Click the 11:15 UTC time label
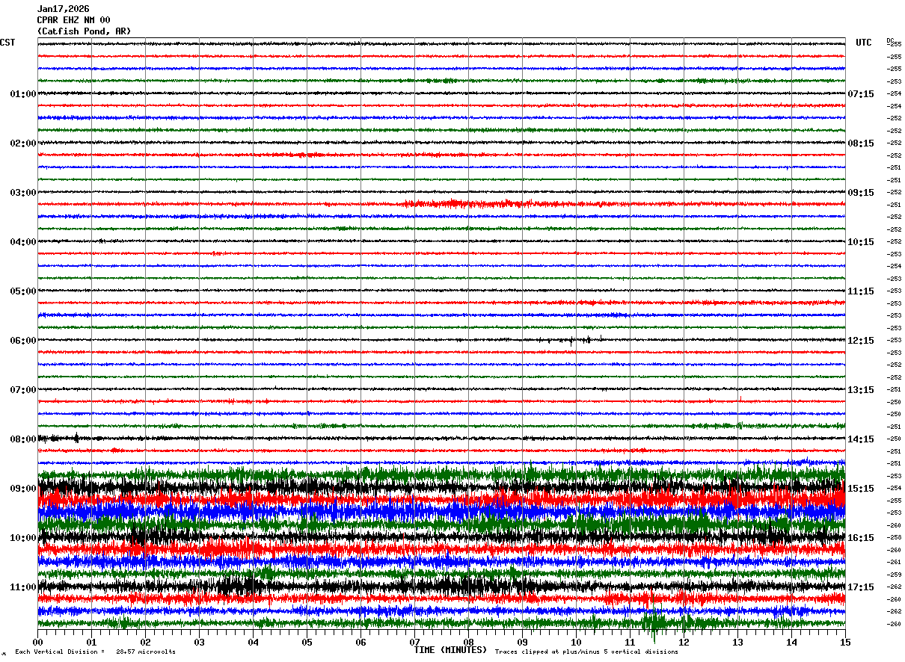The height and width of the screenshot is (662, 905). (860, 291)
